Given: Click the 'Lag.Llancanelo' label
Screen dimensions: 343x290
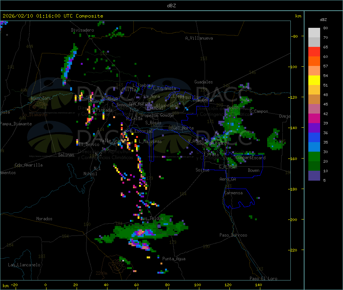Looking at the screenshot, I should click(24, 265).
